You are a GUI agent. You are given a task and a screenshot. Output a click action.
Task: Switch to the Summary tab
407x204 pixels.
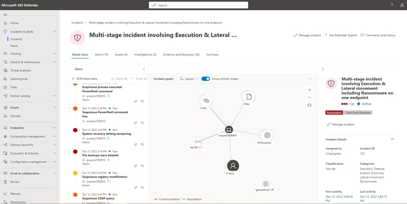point(212,54)
